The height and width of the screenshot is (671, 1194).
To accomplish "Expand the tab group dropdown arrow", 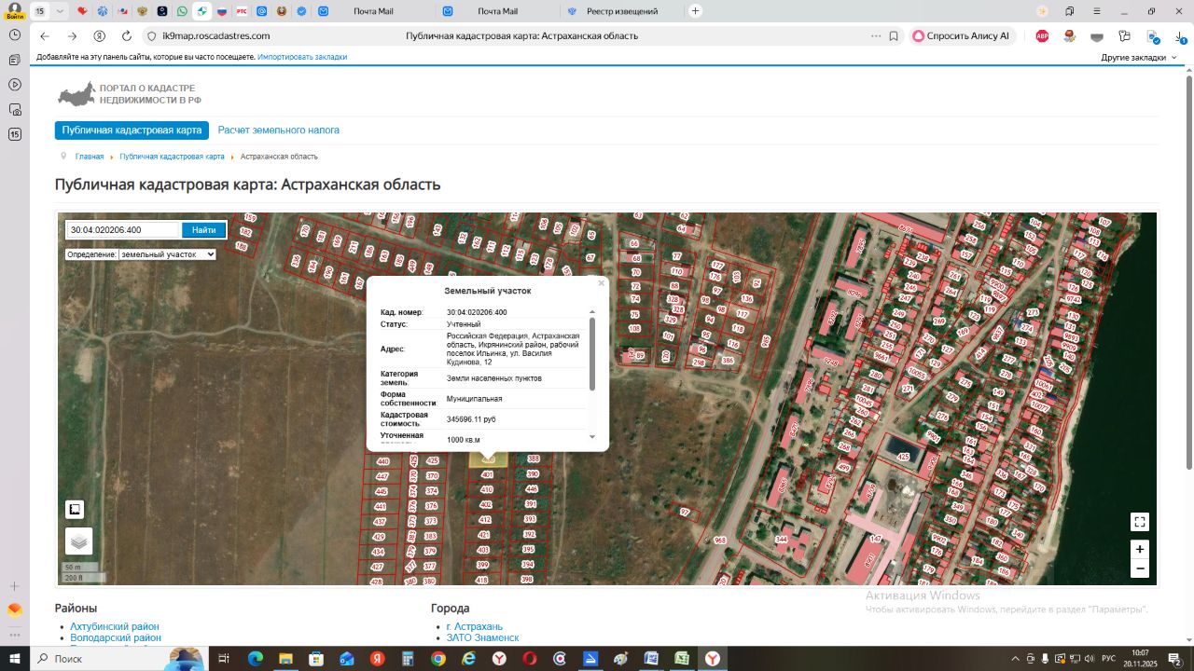I will click(60, 11).
